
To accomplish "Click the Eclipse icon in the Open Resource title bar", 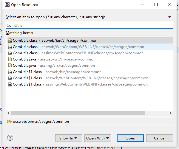I will coord(7,5).
